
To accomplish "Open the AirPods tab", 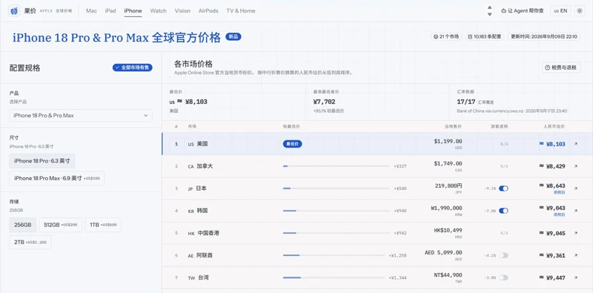I will (208, 11).
